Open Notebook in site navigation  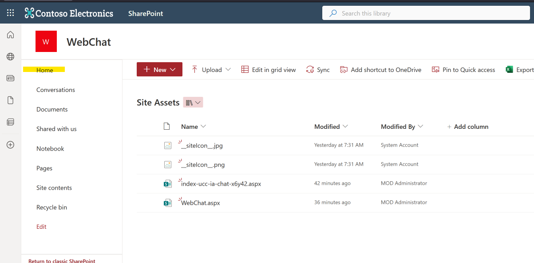pyautogui.click(x=50, y=149)
